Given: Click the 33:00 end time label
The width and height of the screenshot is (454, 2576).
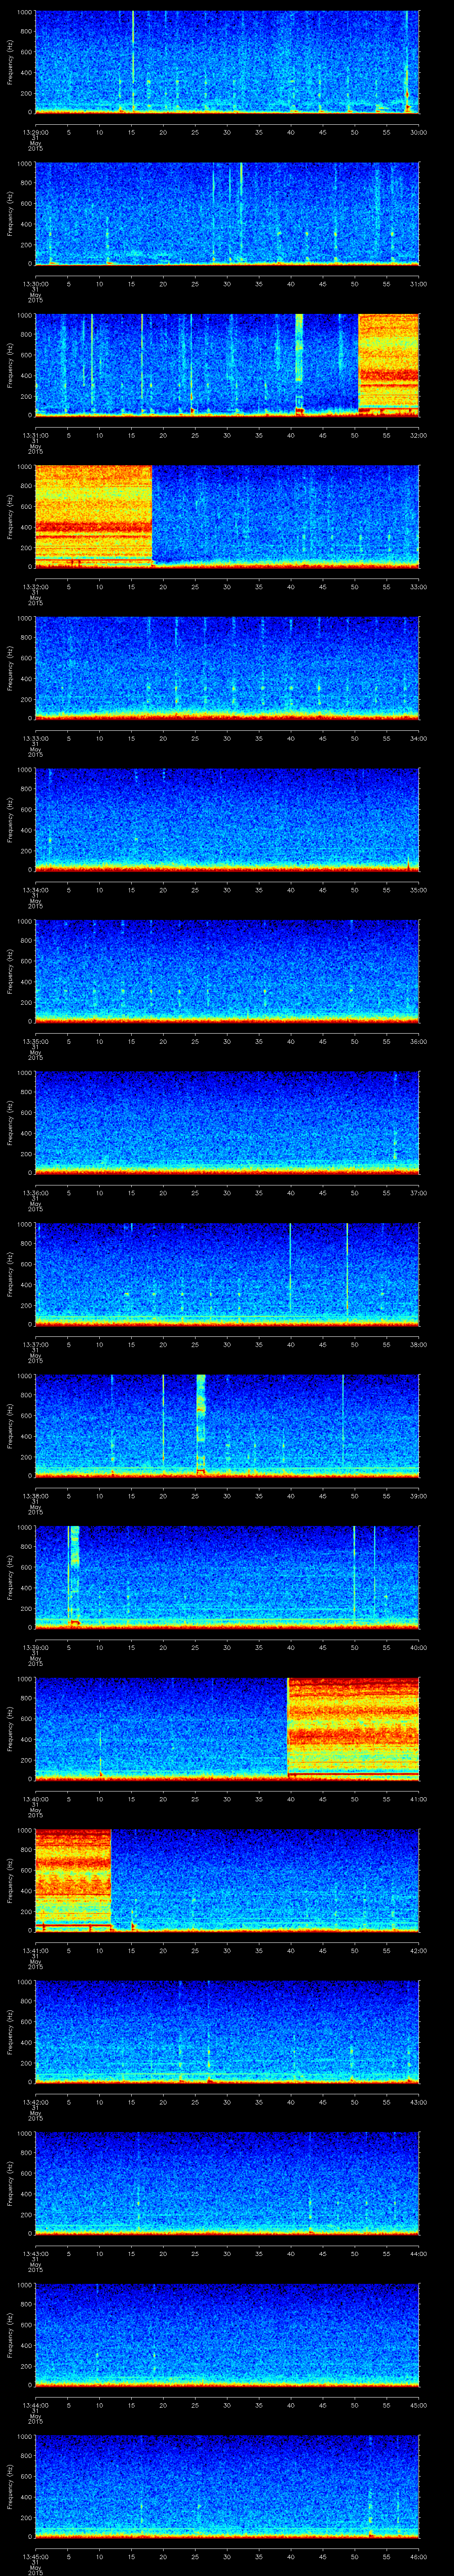Looking at the screenshot, I should (x=418, y=587).
